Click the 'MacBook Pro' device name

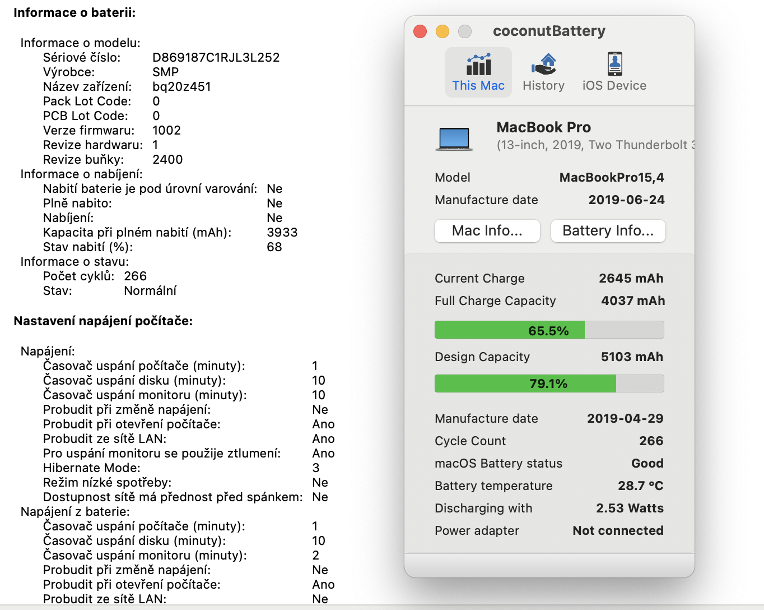pos(543,127)
